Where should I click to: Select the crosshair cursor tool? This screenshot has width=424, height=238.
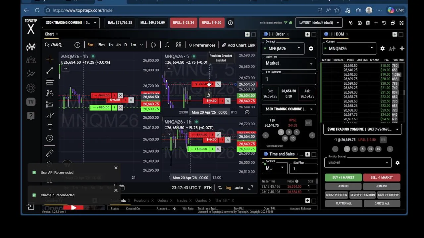point(50,59)
